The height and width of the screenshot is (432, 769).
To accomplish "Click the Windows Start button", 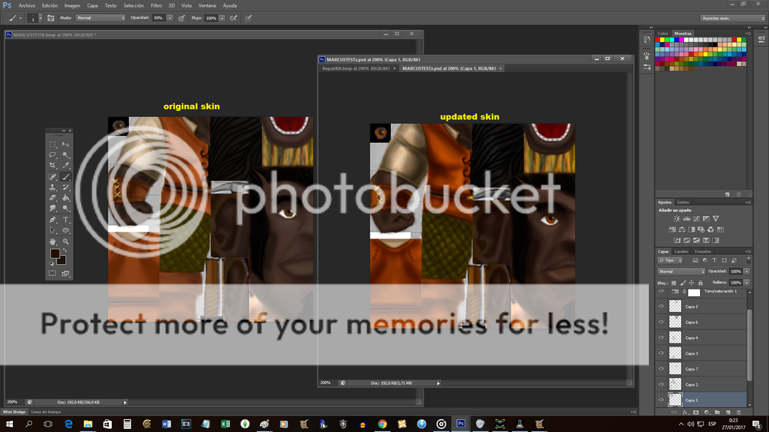I will (9, 424).
